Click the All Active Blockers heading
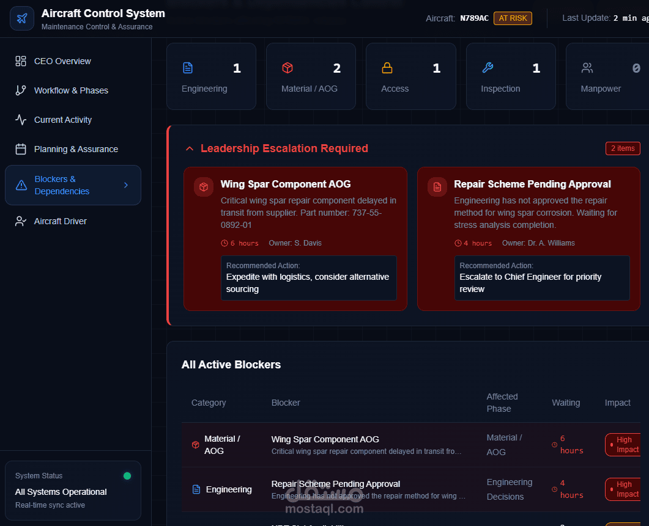 231,365
